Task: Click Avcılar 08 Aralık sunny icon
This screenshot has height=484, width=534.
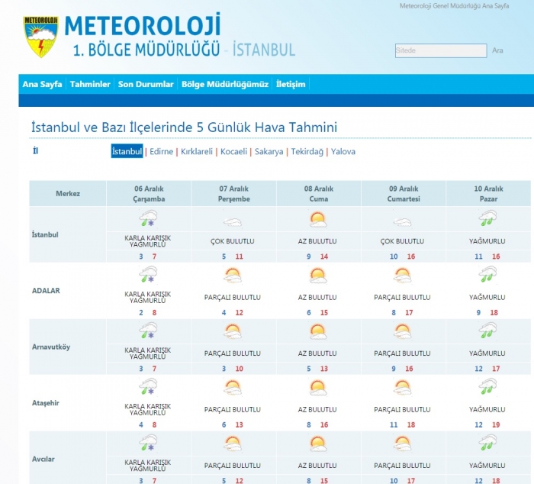Action: coord(318,444)
